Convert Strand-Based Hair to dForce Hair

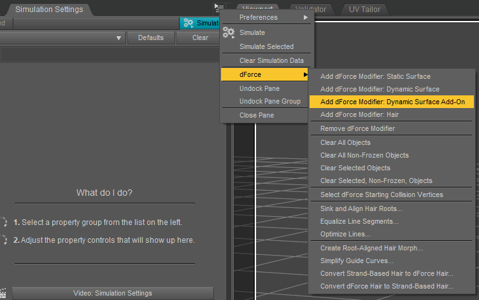pos(391,273)
